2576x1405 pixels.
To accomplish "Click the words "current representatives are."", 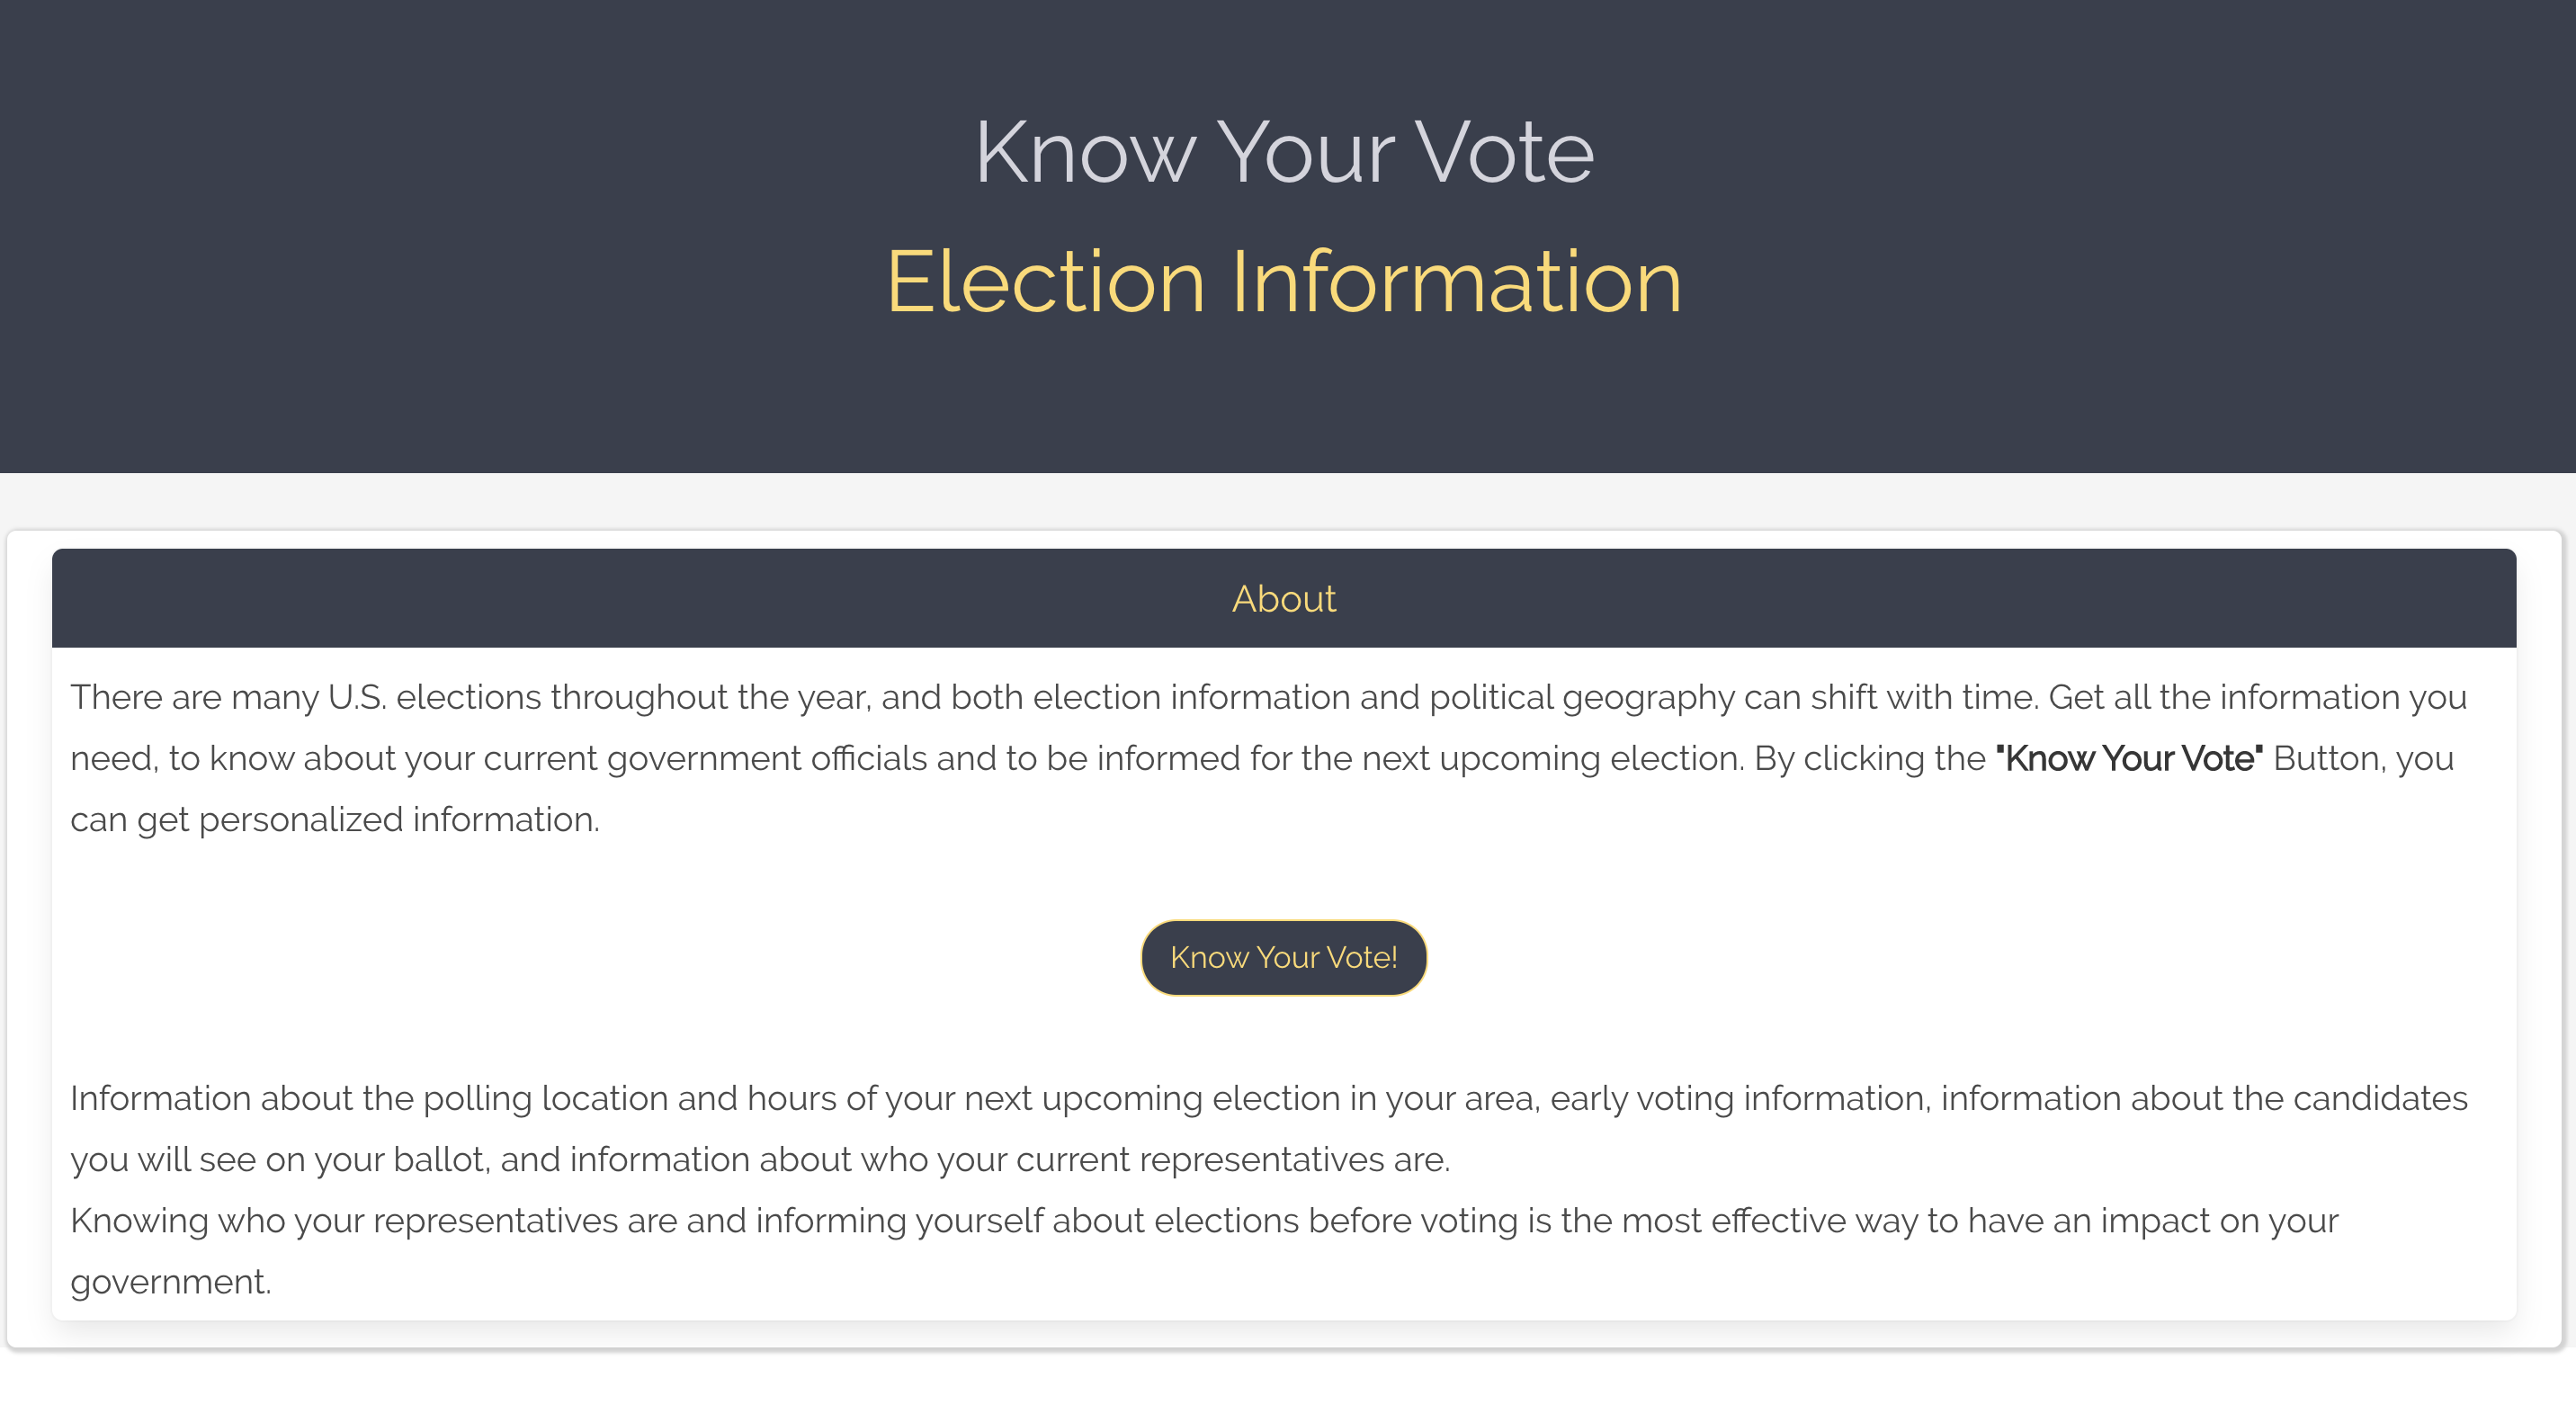I will (1232, 1159).
